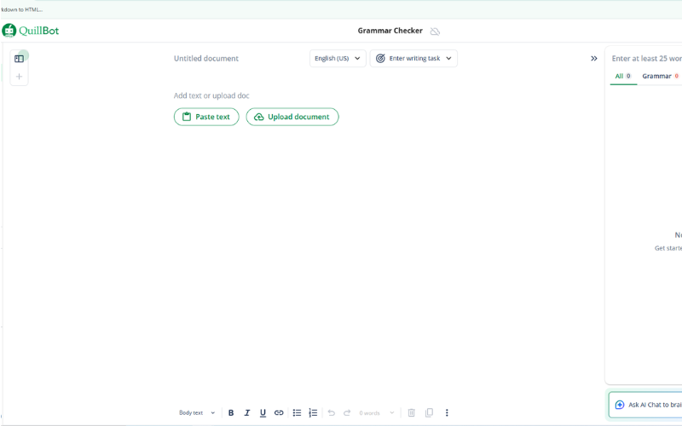This screenshot has height=426, width=682.
Task: Click the cloud sync status icon
Action: pyautogui.click(x=435, y=32)
